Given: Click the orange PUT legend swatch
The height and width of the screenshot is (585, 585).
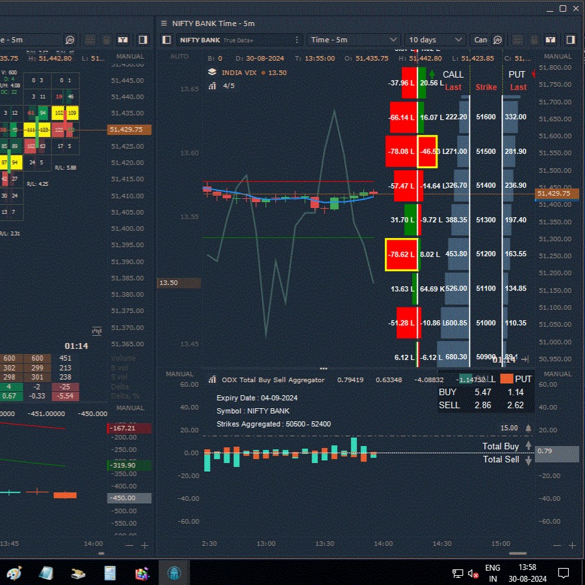Looking at the screenshot, I should coord(506,379).
